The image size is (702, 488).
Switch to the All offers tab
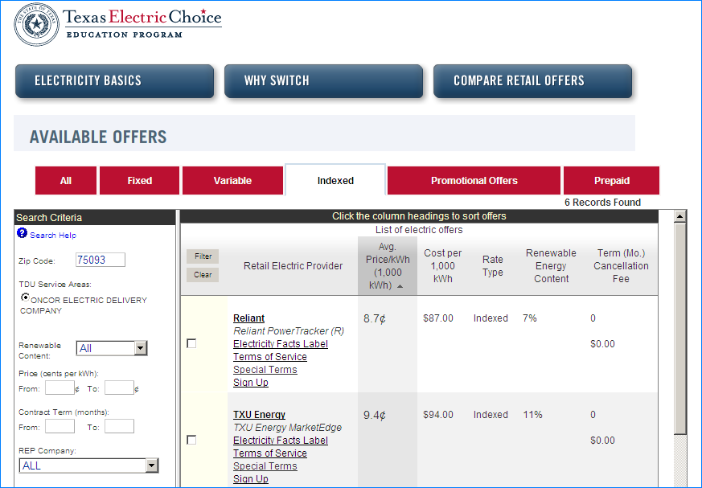(66, 180)
